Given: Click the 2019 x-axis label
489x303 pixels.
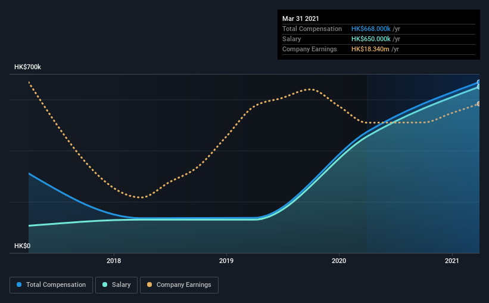Looking at the screenshot, I should click(226, 261).
